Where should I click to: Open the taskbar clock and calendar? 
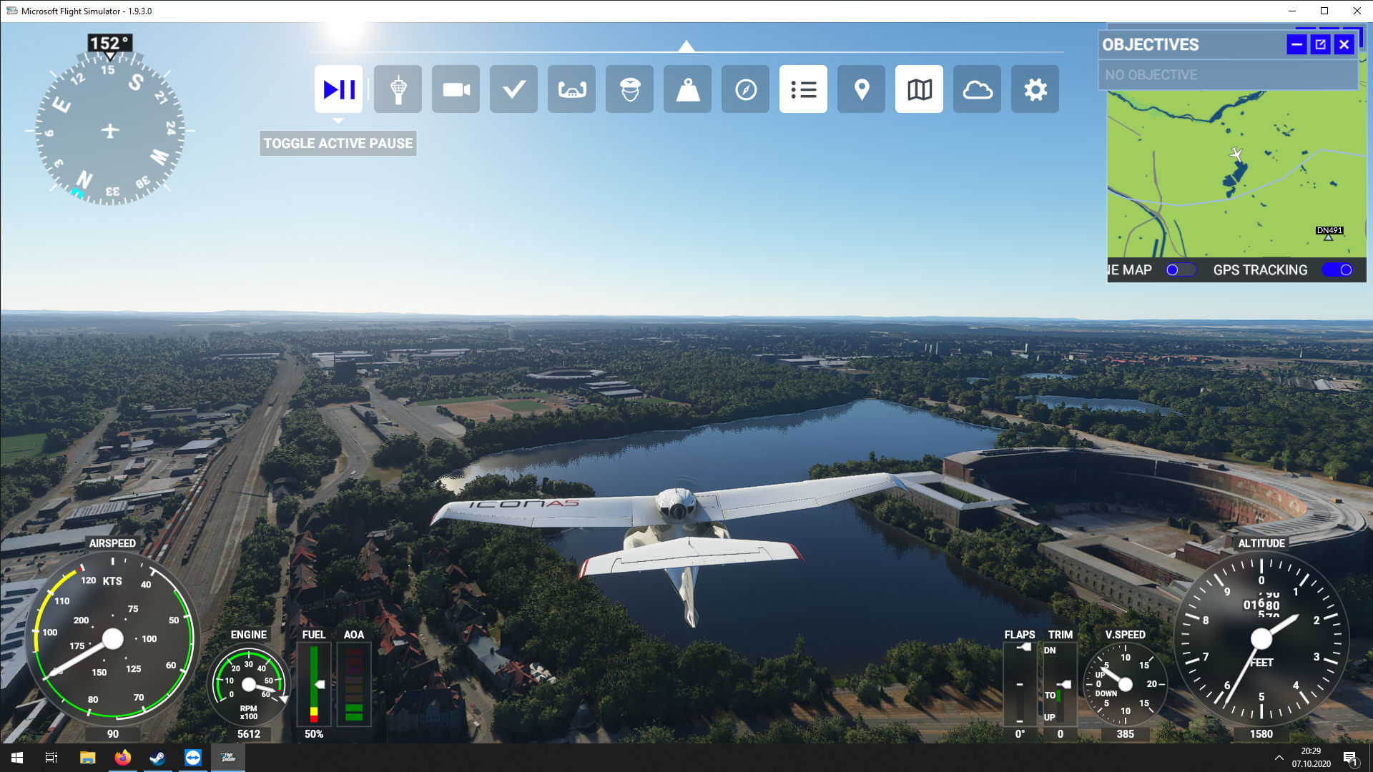tap(1312, 758)
